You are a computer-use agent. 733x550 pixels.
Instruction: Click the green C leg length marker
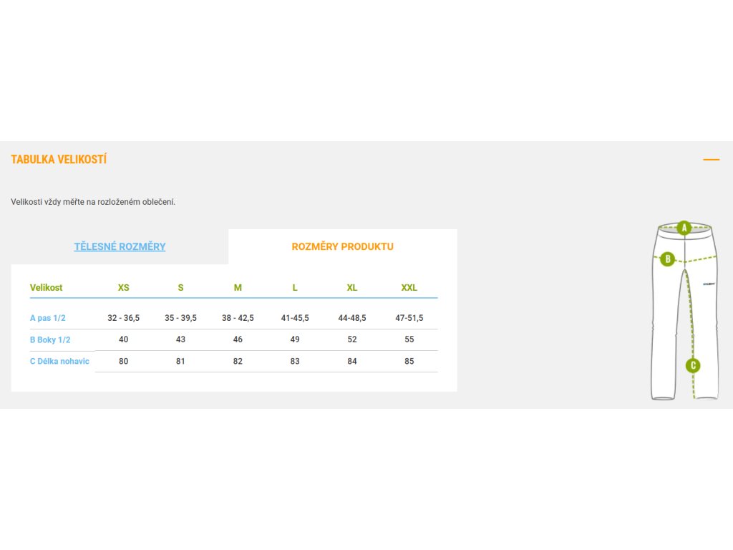693,365
